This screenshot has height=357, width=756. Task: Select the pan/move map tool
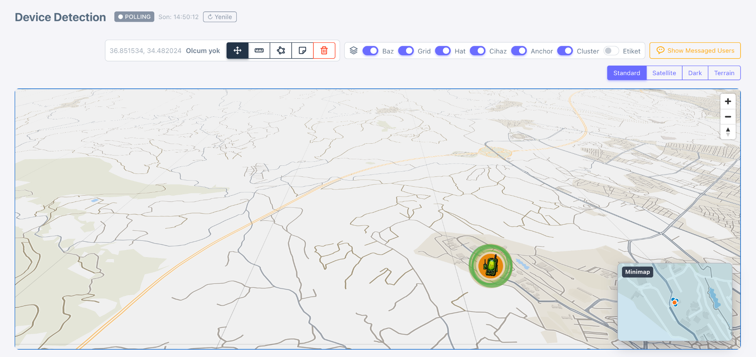click(237, 50)
